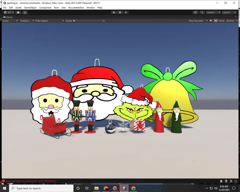Image resolution: width=240 pixels, height=192 pixels.
Task: Open the Windows Start menu
Action: tap(5, 188)
